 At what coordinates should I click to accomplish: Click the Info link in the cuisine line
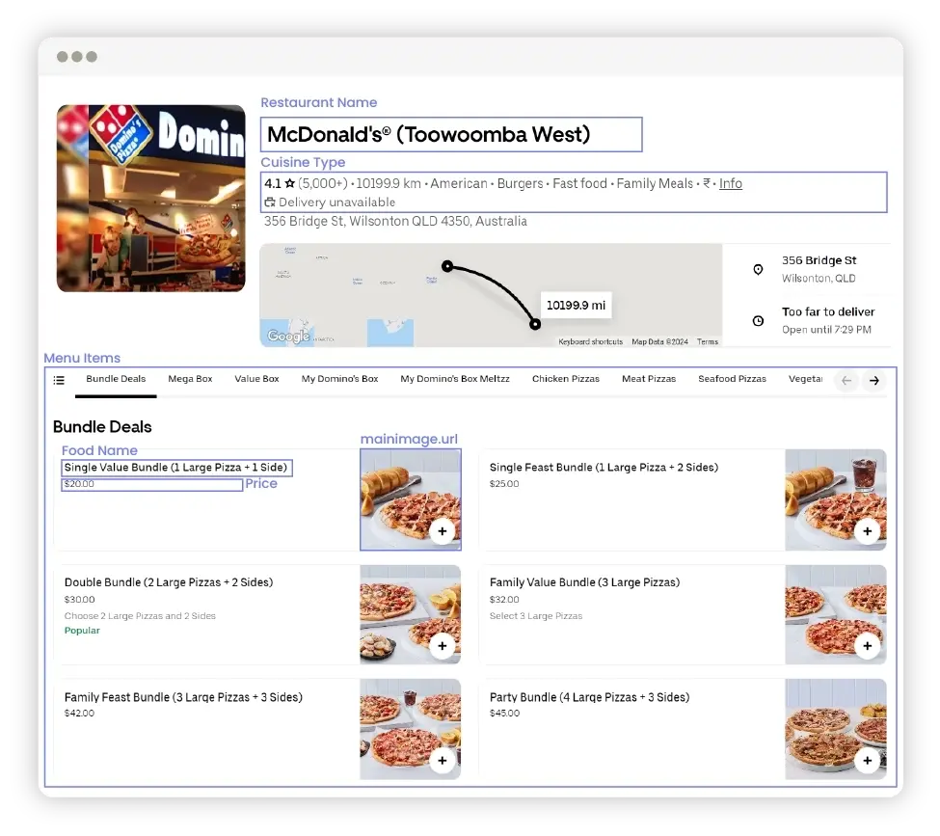[x=731, y=183]
